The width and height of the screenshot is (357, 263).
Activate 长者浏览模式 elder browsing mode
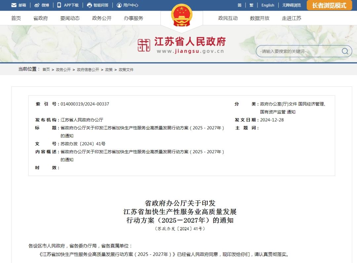(x=329, y=5)
